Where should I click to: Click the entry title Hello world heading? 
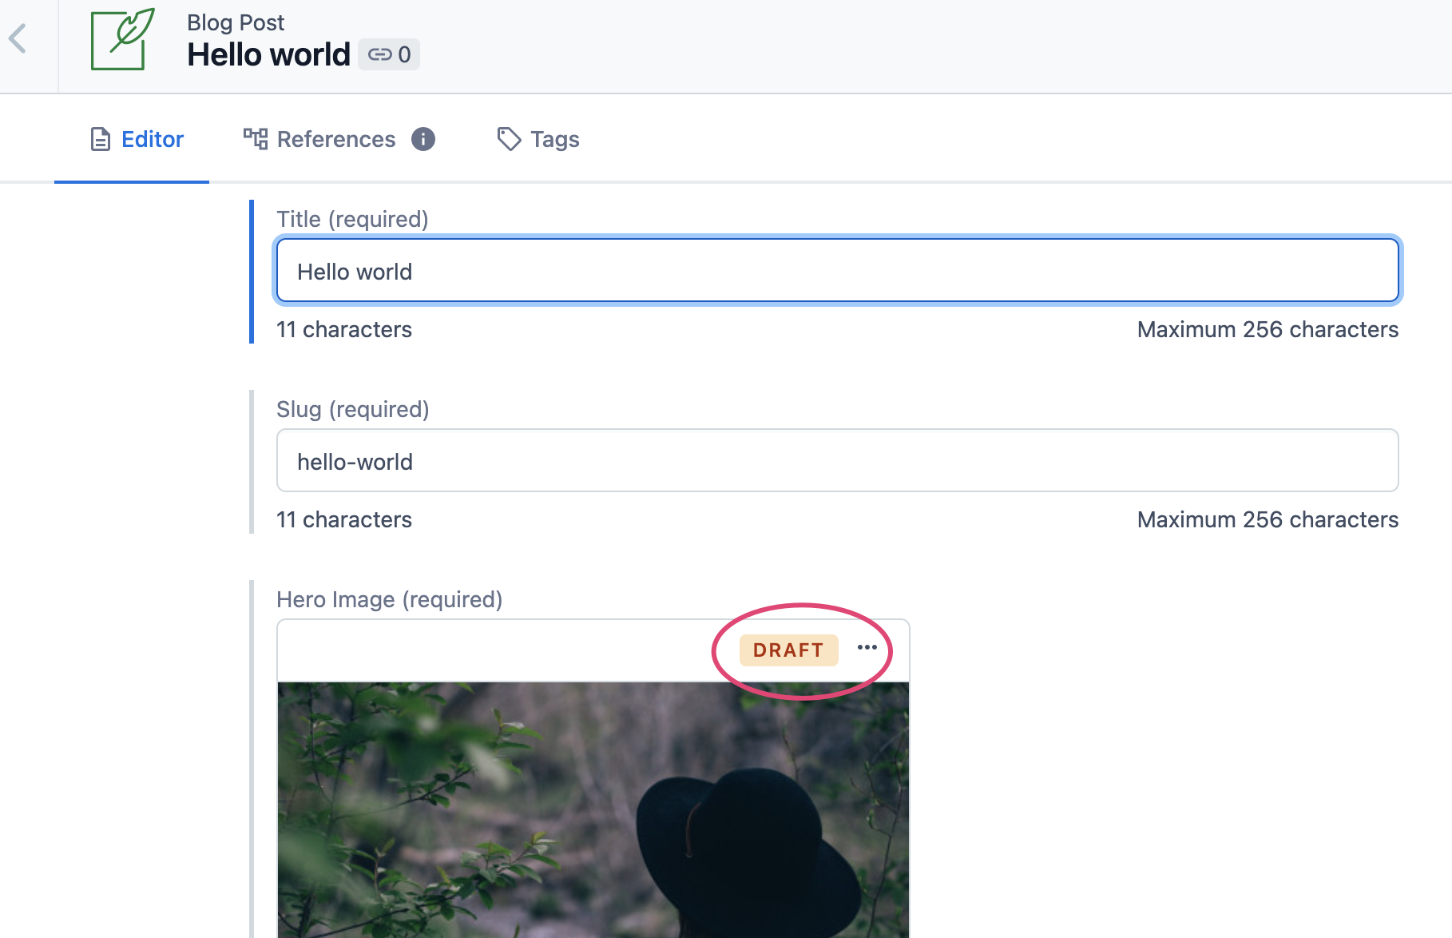tap(268, 54)
